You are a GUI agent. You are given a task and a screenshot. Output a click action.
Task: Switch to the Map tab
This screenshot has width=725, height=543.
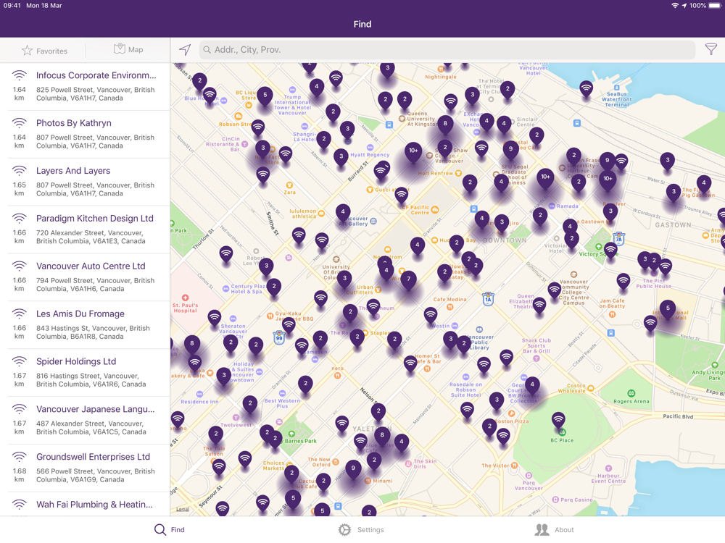point(128,49)
